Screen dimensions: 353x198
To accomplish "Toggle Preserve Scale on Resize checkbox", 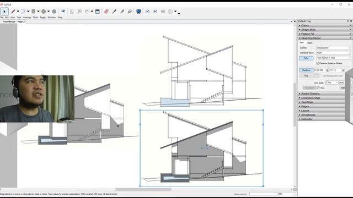I will 318,63.
